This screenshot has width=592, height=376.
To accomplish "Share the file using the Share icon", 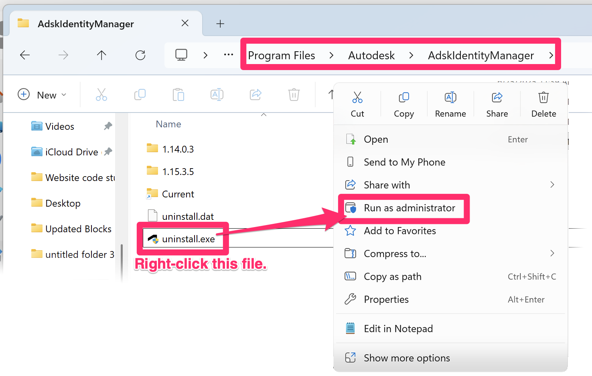I will (x=497, y=103).
